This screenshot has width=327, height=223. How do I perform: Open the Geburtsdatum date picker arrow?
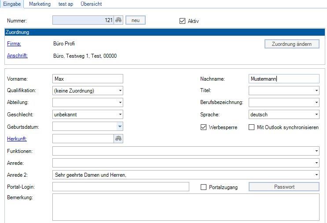(x=120, y=126)
